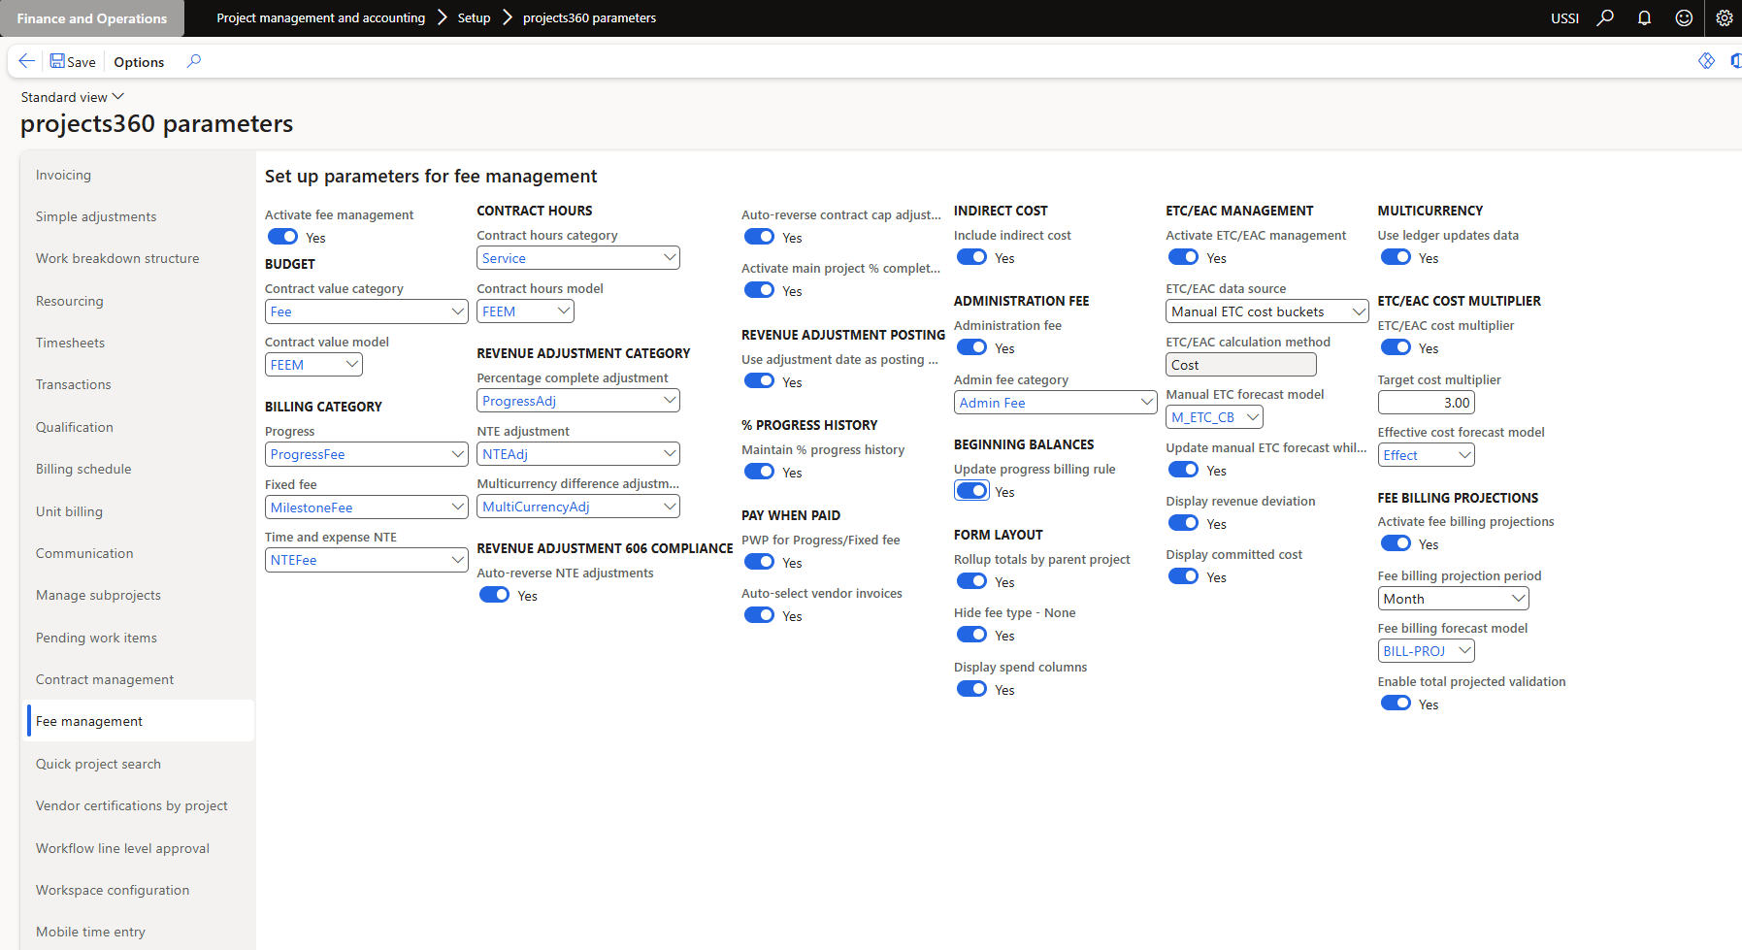Expand the Contract value category dropdown
This screenshot has height=950, width=1742.
pos(458,311)
